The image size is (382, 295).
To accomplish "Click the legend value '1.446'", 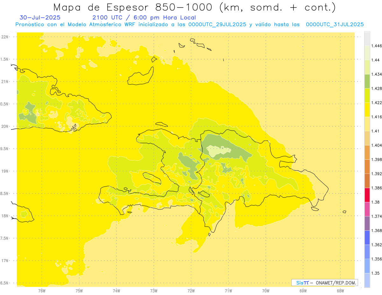I will point(376,46).
